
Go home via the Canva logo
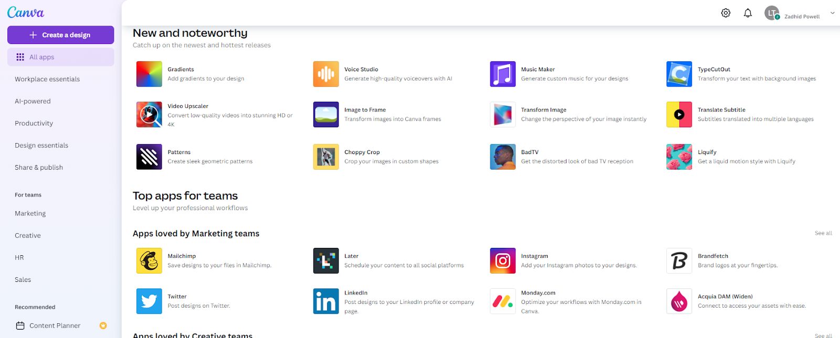tap(26, 12)
